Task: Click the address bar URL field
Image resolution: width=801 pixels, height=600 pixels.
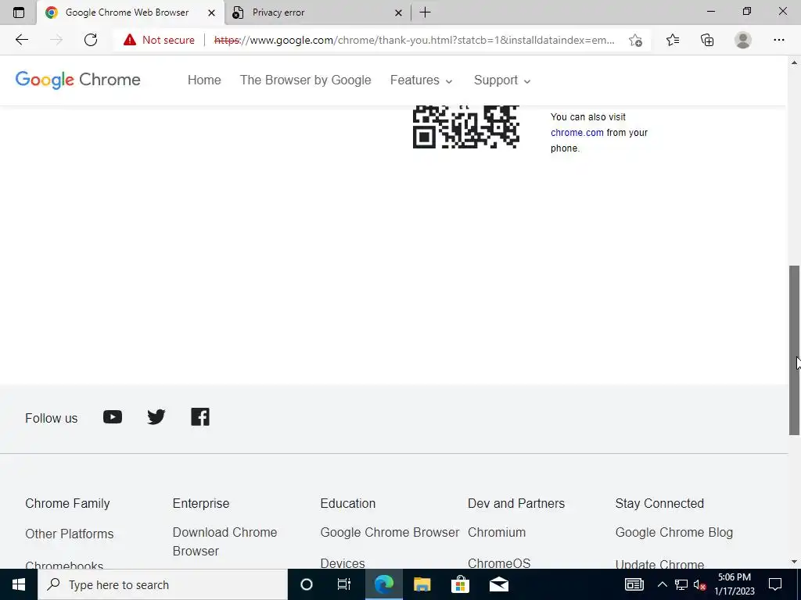Action: coord(414,41)
